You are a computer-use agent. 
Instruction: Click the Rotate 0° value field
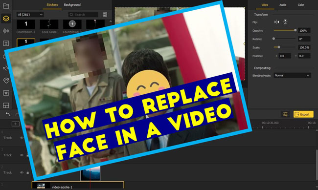coord(304,39)
